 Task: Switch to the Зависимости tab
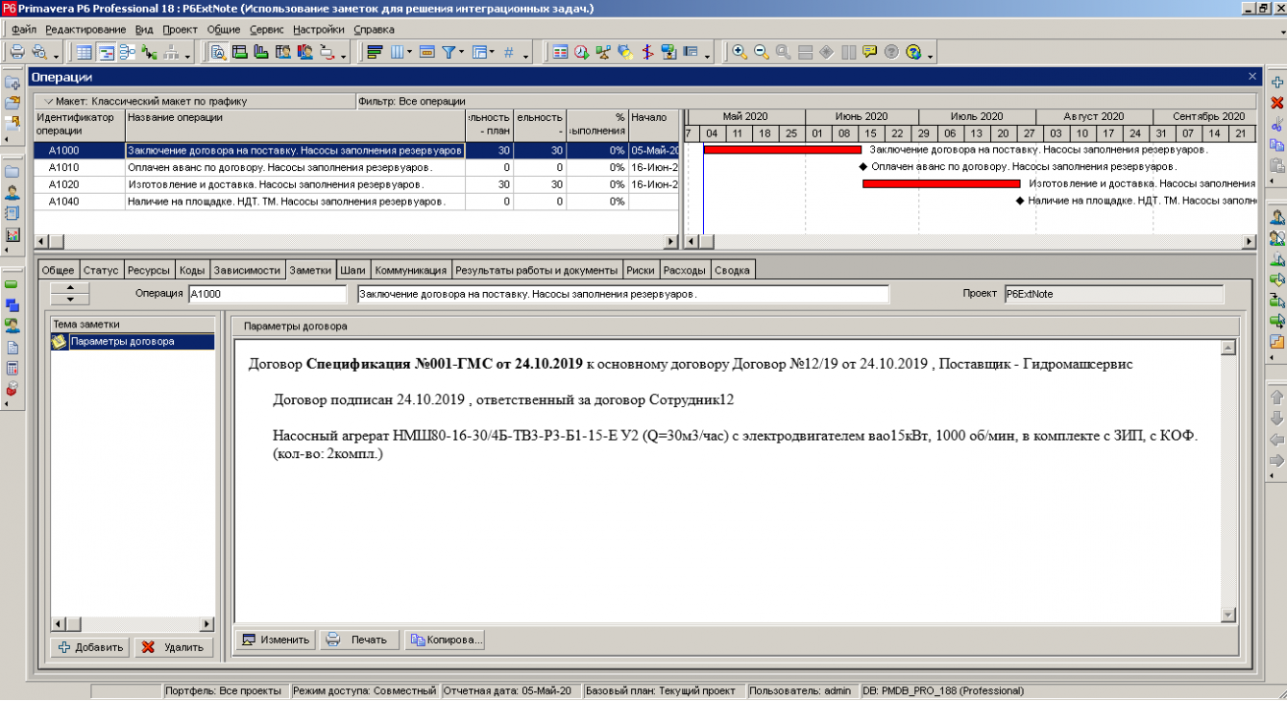[247, 270]
